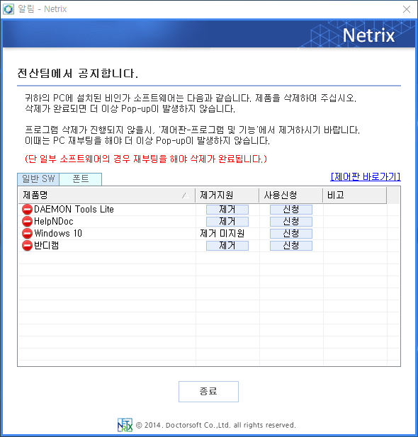Click 신청 button for Windows 10
The width and height of the screenshot is (418, 437).
click(291, 234)
